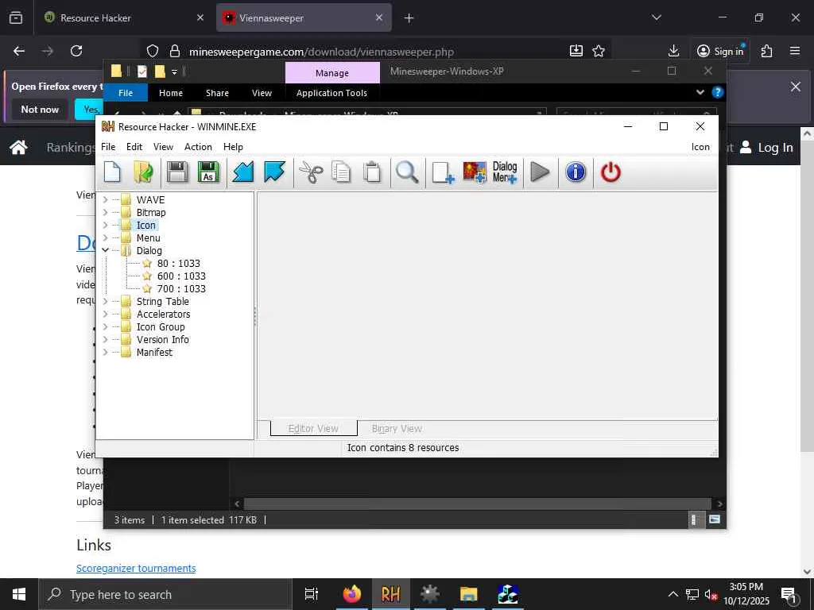The width and height of the screenshot is (814, 610).
Task: Open Explorer Home ribbon tab
Action: pyautogui.click(x=171, y=93)
